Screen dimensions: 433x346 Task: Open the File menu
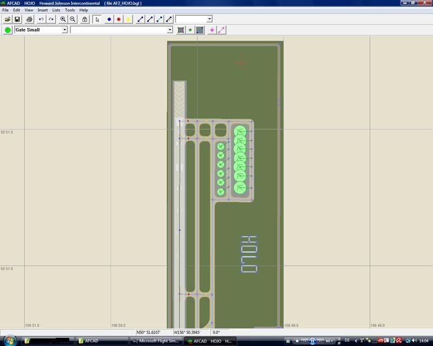(5, 10)
